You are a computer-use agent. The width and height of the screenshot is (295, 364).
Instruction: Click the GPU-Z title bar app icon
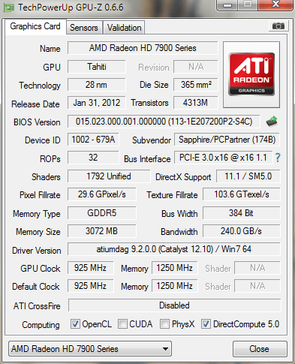8,8
